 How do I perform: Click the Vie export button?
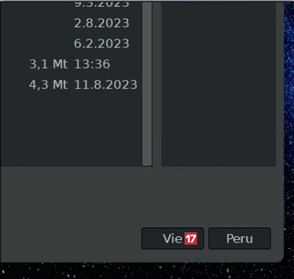click(173, 238)
